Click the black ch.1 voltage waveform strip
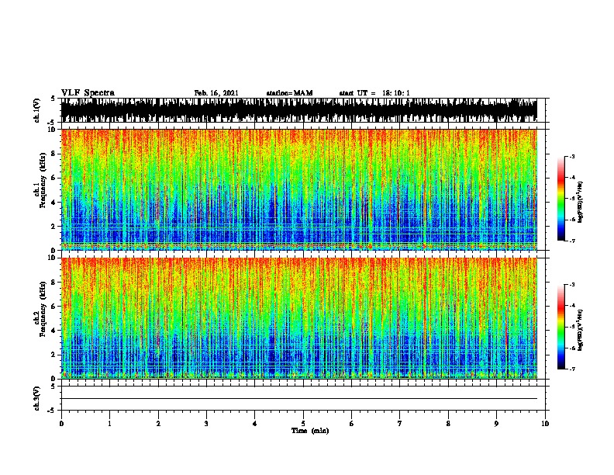Screen dimensions: 614x475 click(x=299, y=110)
